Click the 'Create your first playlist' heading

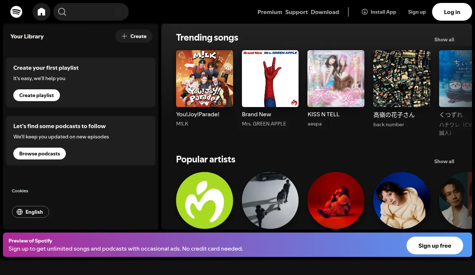coord(46,68)
